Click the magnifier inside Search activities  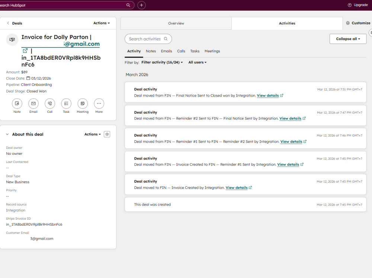[x=166, y=39]
